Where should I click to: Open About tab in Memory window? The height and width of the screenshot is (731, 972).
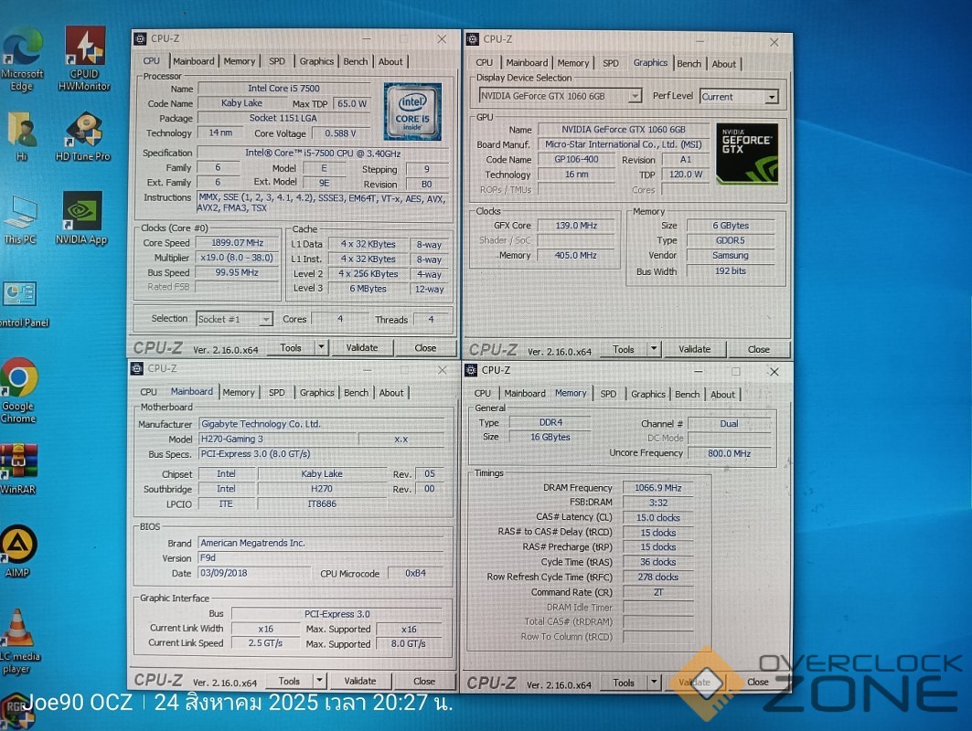pos(722,395)
